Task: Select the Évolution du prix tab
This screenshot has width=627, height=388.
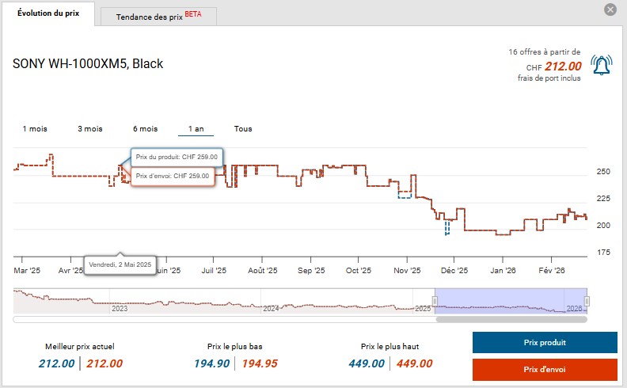Action: pos(48,14)
